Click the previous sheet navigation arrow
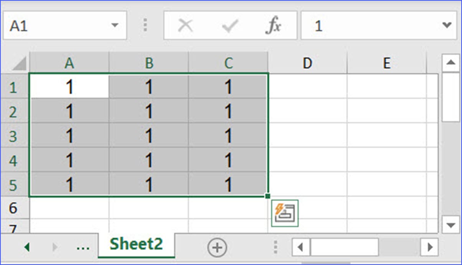 (27, 247)
